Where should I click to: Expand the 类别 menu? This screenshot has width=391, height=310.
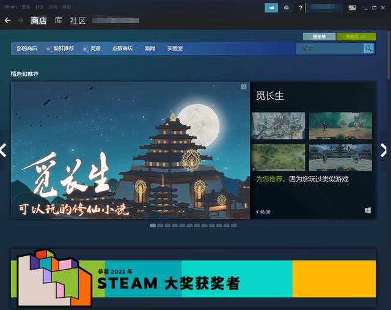[95, 48]
